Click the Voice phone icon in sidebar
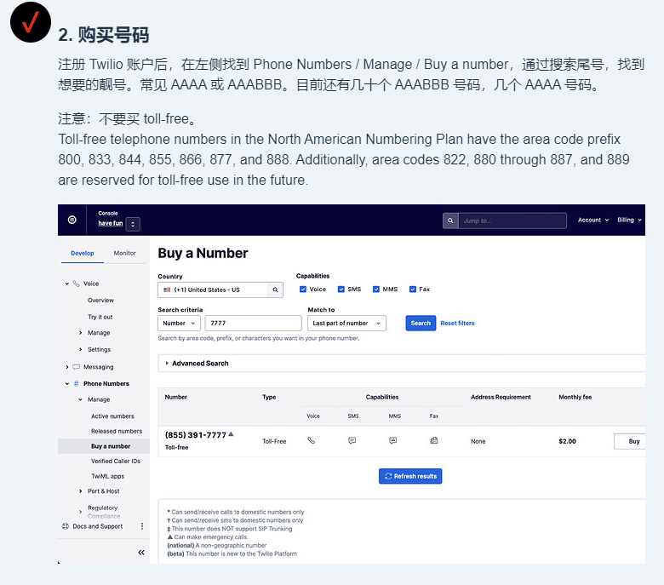Screen dimensions: 664x585 [77, 284]
